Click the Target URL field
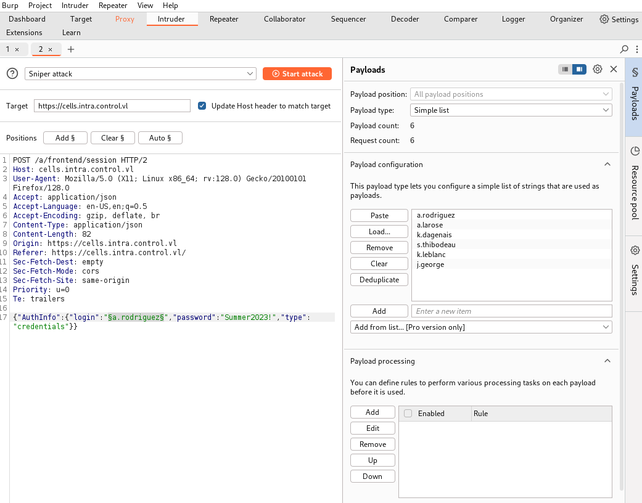The image size is (642, 503). point(112,105)
